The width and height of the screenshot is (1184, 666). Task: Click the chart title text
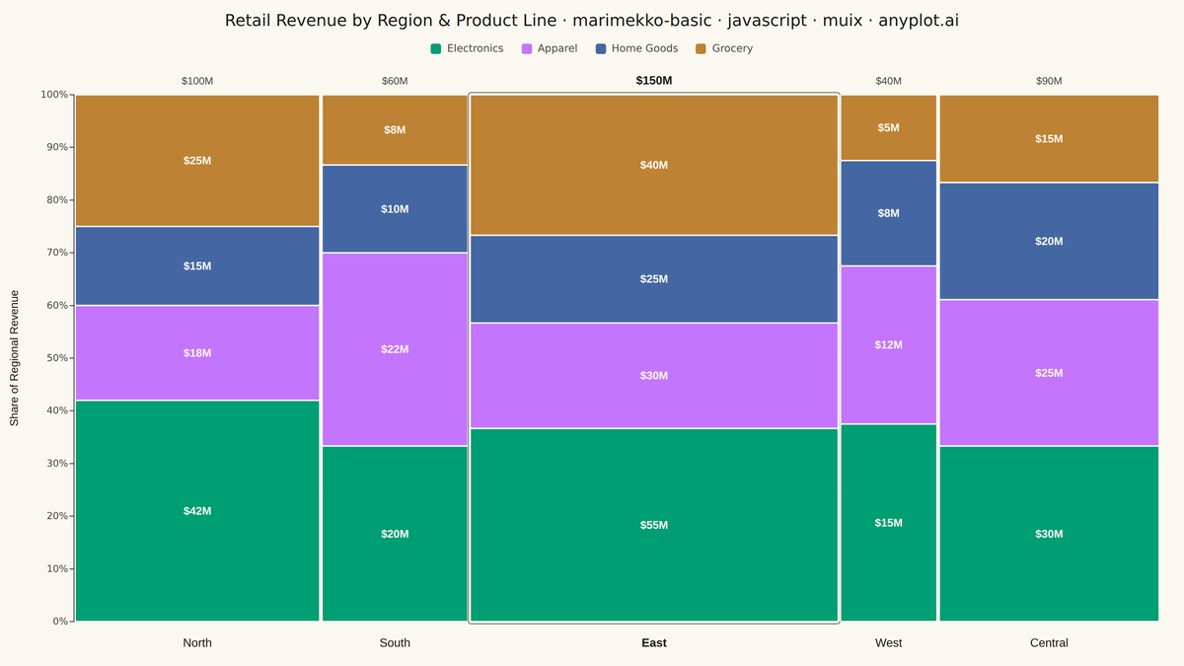click(592, 21)
